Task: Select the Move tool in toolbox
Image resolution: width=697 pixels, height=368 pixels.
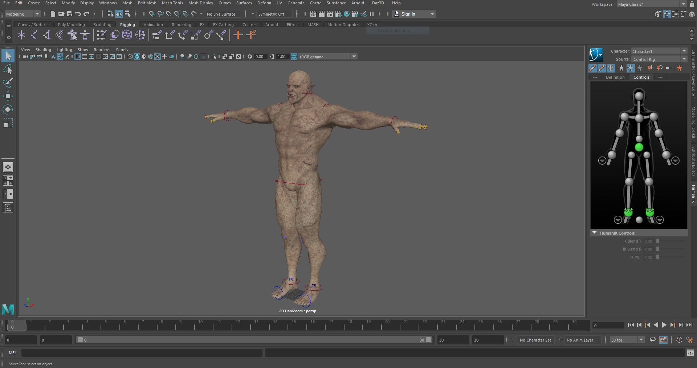Action: coord(8,96)
